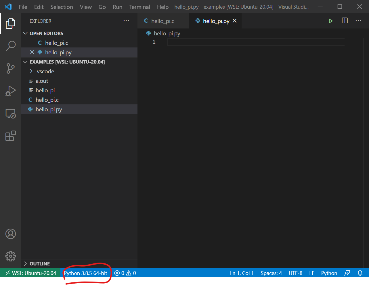The height and width of the screenshot is (285, 369).
Task: Click Ln 1, Col 1 status item
Action: (x=242, y=273)
